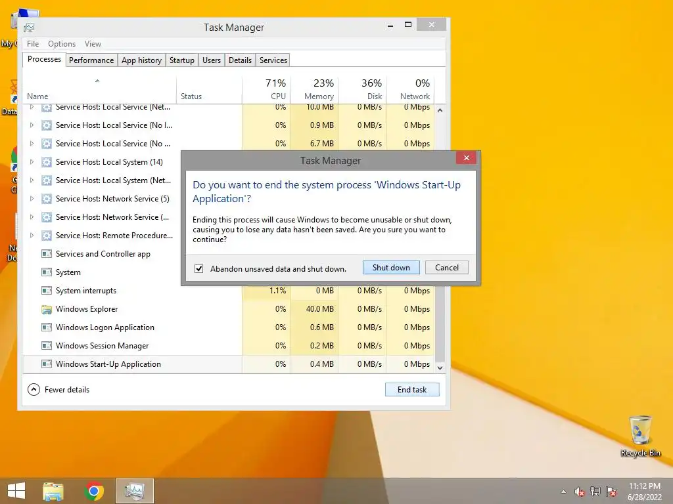The width and height of the screenshot is (673, 504).
Task: Click the End task button
Action: (412, 390)
